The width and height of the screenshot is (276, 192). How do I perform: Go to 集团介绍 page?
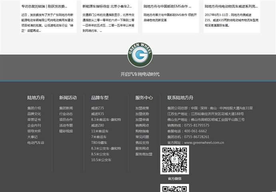point(34,108)
